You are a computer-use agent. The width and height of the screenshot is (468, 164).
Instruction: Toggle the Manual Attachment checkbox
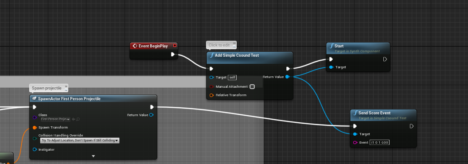pos(252,86)
